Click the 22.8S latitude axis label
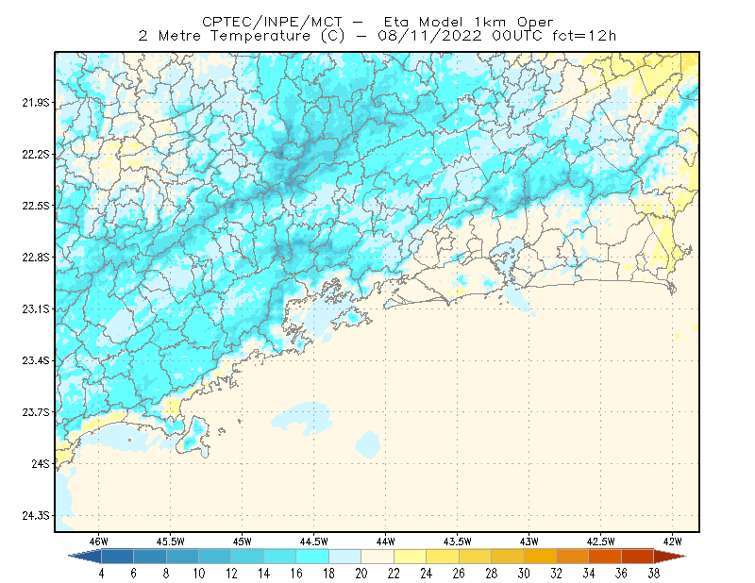 [x=36, y=258]
